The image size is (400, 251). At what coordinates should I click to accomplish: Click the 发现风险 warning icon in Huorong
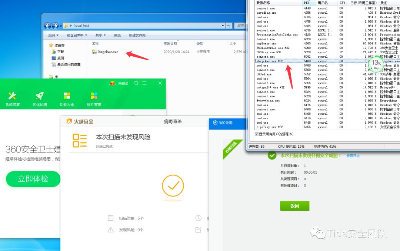[110, 230]
